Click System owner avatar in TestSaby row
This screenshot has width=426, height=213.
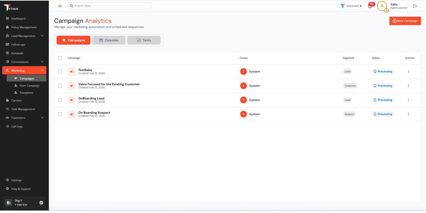pos(243,71)
